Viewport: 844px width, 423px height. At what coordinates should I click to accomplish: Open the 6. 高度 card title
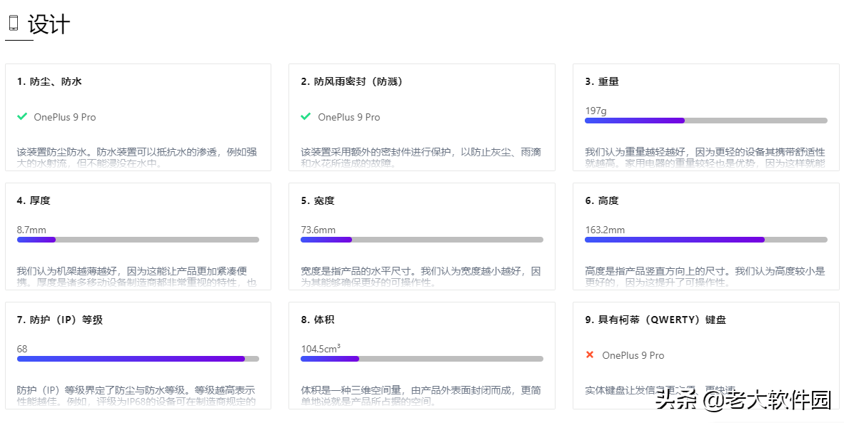(x=602, y=200)
